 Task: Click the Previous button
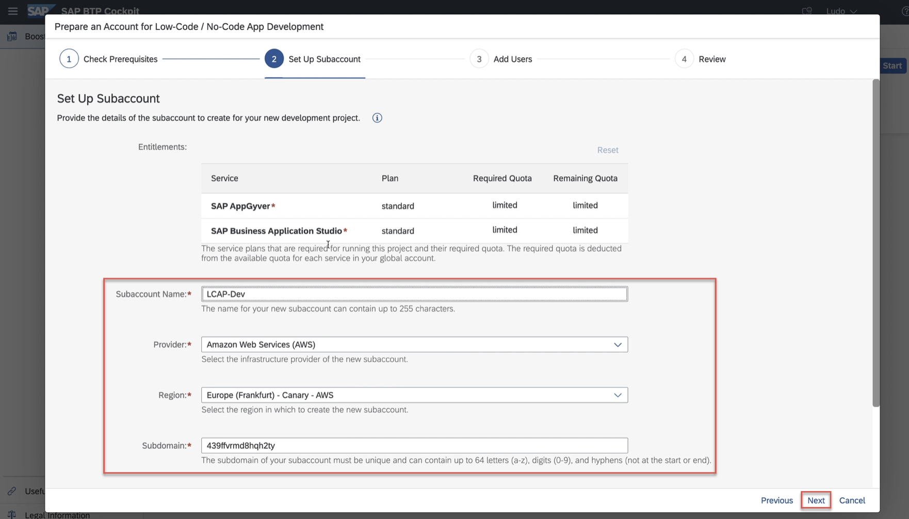[776, 500]
